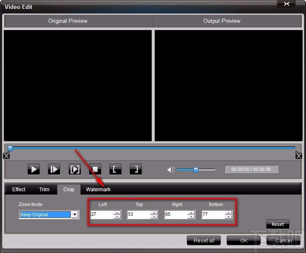This screenshot has height=253, width=306.
Task: Click the timeline playhead handle
Action: (x=10, y=148)
